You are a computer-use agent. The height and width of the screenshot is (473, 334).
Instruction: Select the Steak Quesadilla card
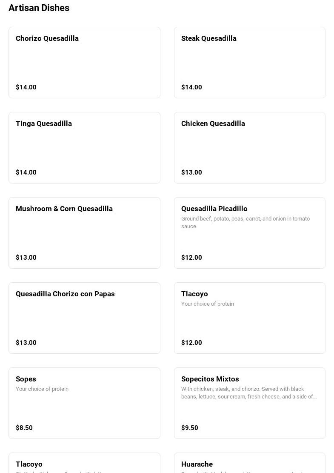click(249, 63)
